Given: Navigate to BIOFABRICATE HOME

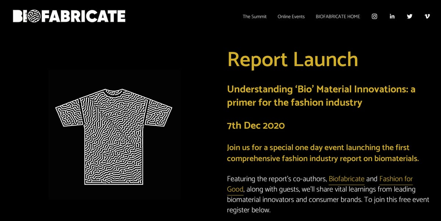Looking at the screenshot, I should [x=338, y=17].
